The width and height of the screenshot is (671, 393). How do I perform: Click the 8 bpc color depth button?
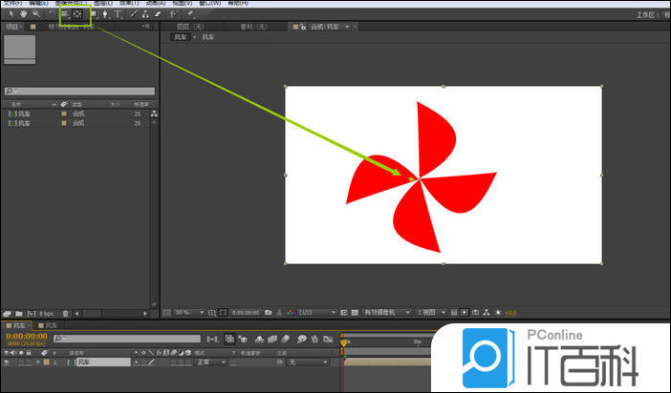point(45,312)
